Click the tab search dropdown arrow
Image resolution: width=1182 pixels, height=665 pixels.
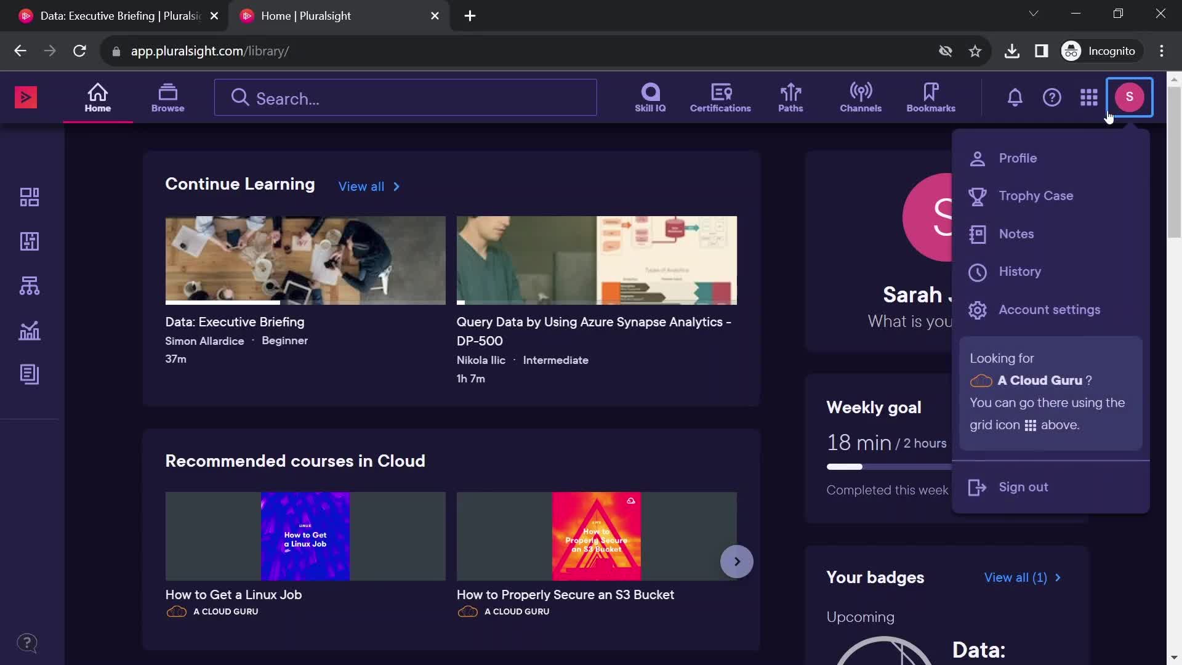[1034, 14]
